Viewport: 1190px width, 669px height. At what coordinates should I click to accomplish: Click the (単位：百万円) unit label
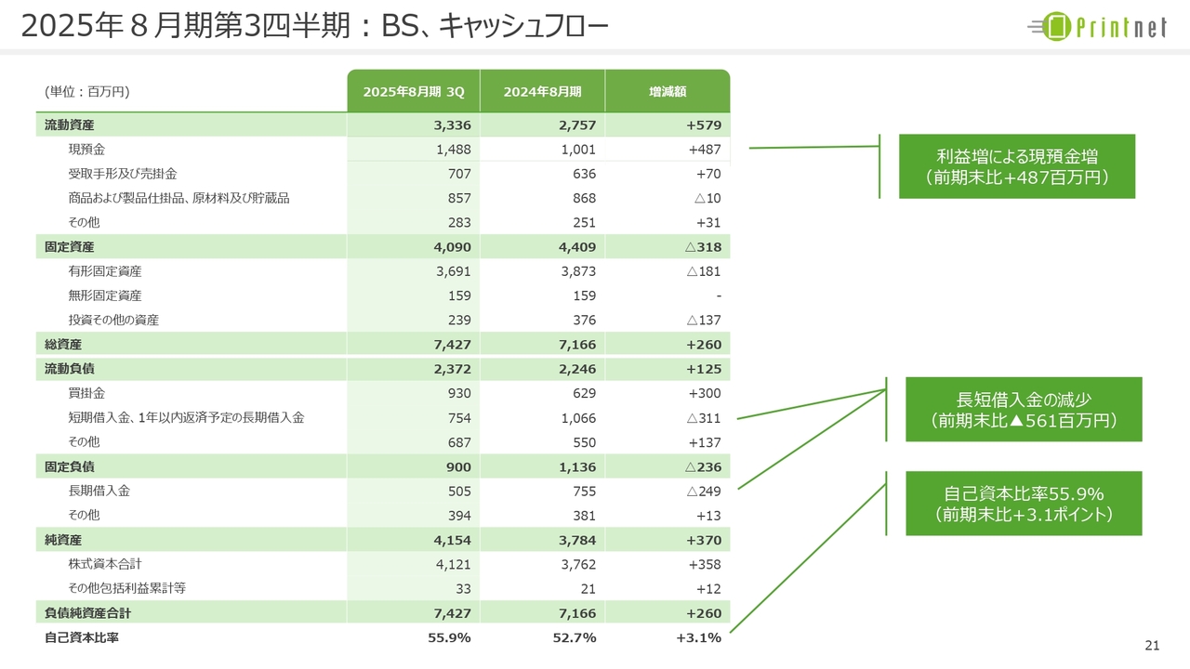click(x=86, y=91)
